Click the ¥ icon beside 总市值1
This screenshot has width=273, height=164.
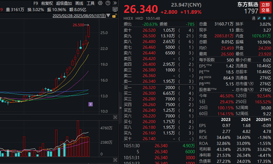point(251,84)
